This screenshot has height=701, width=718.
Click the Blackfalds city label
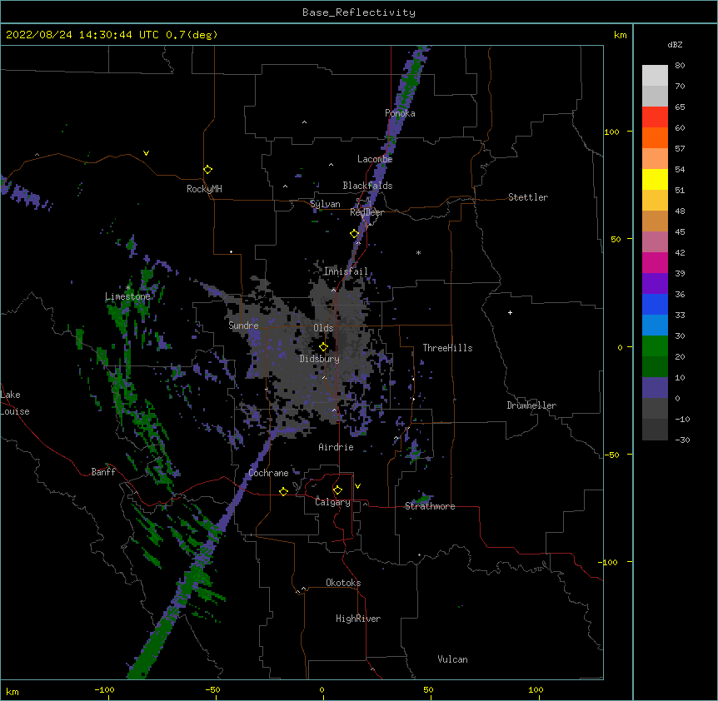coord(367,186)
